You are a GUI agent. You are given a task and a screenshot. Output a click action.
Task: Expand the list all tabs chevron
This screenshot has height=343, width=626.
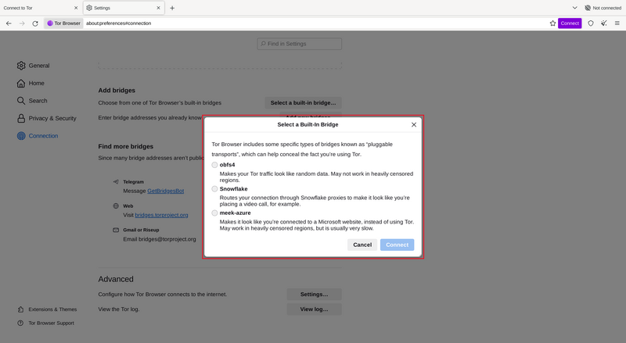click(574, 8)
